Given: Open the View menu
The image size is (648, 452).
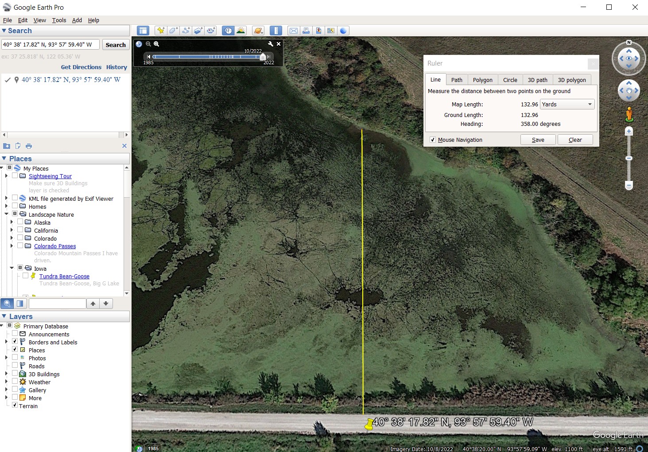Looking at the screenshot, I should tap(40, 20).
